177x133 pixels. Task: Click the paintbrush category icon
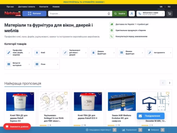tap(9, 52)
